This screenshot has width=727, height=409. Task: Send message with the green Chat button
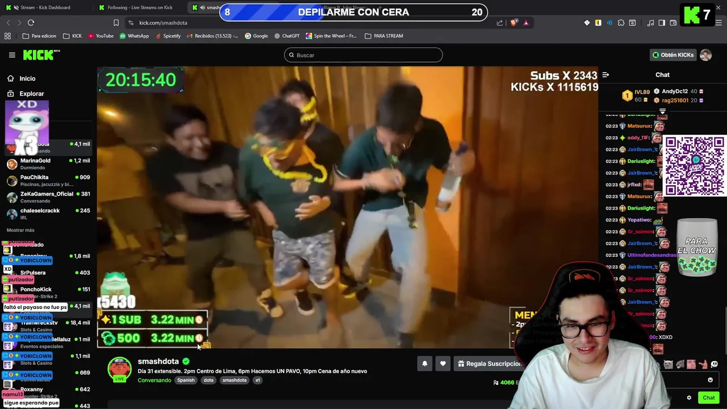coord(708,398)
